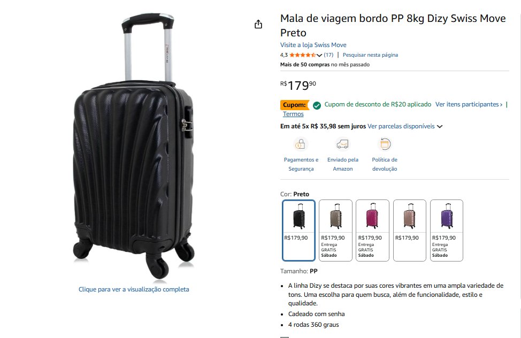Click the share icon beside the product image
This screenshot has height=338, width=521.
coord(258,24)
